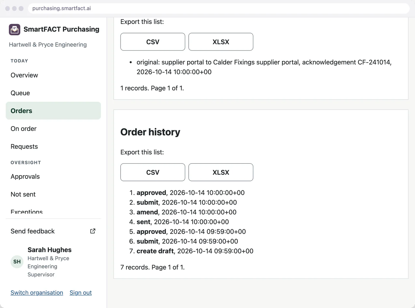Viewport: 415px width, 308px height.
Task: Sign out of the account
Action: coord(81,292)
